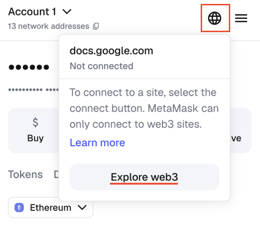Open the hamburger main menu
Screen dimensions: 260x225
[x=241, y=18]
